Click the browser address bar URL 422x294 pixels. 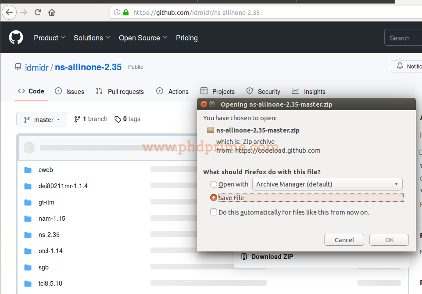196,13
